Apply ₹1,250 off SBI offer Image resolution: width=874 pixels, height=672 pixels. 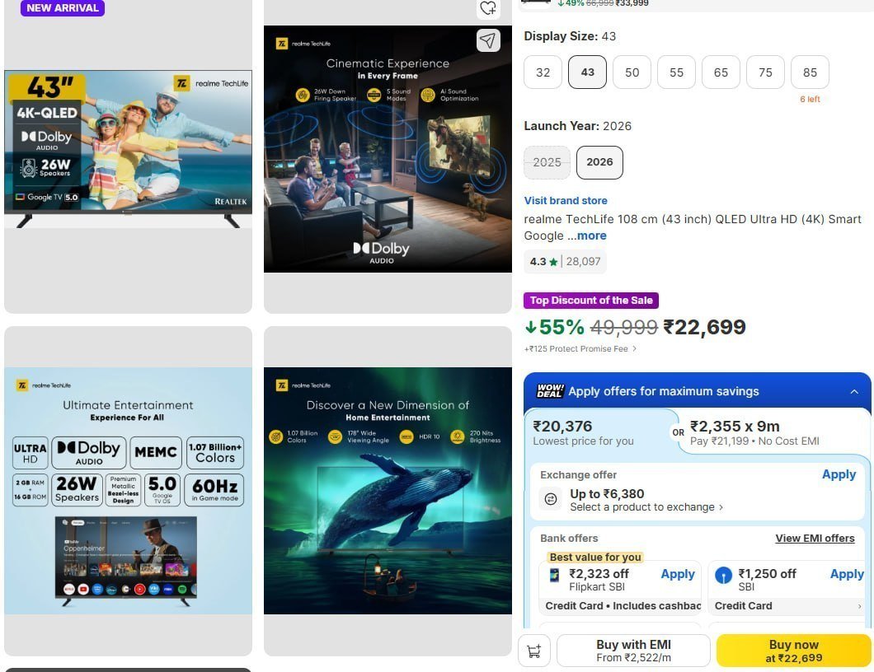[847, 574]
